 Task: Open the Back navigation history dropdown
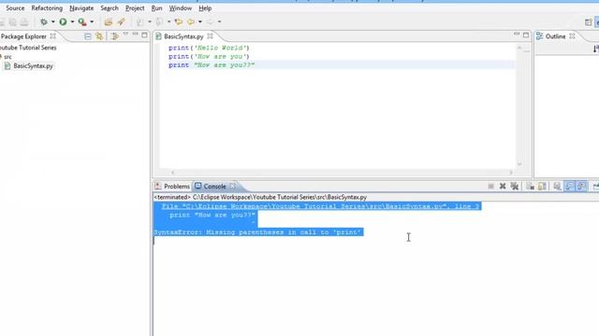coord(200,21)
